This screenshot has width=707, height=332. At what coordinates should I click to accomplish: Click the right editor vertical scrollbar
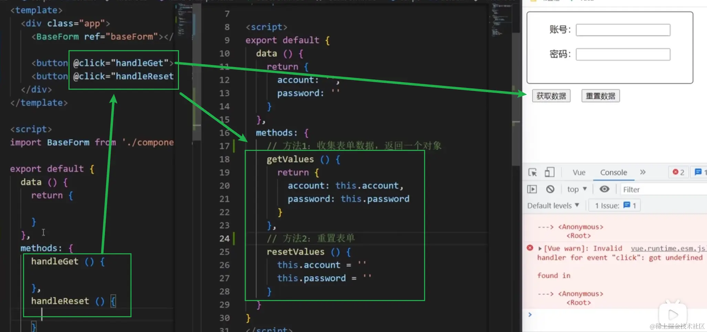(516, 99)
